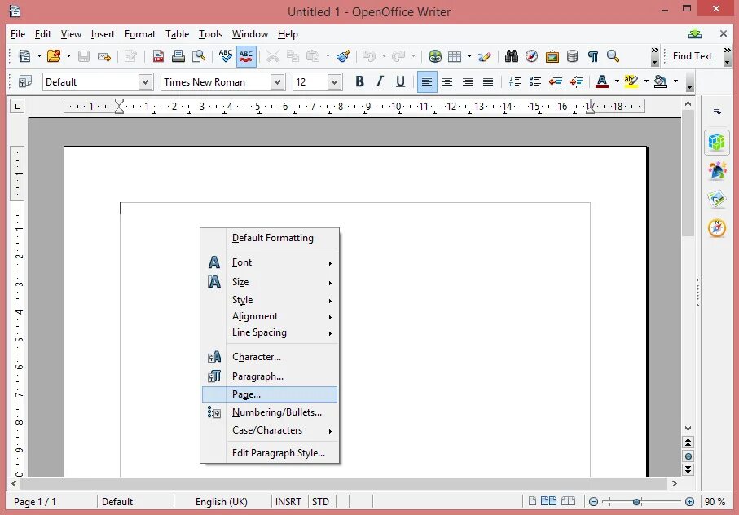Choose Default Formatting entry

(x=270, y=238)
